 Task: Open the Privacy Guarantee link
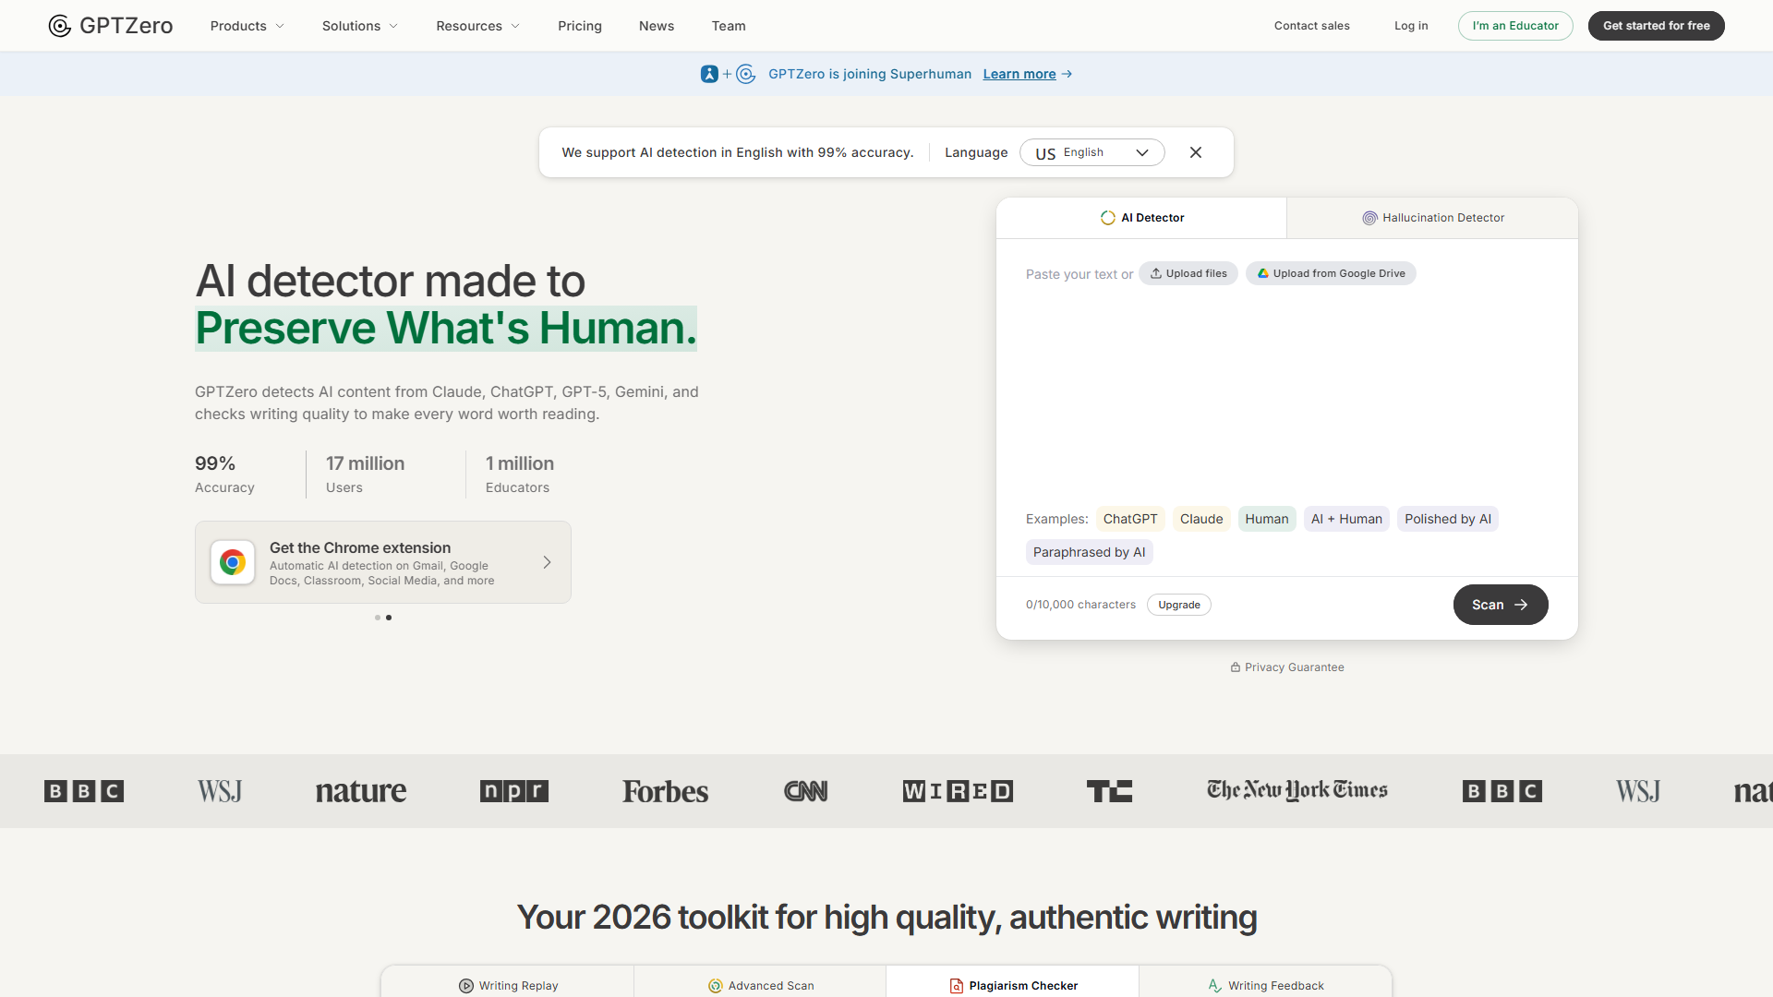[1287, 667]
